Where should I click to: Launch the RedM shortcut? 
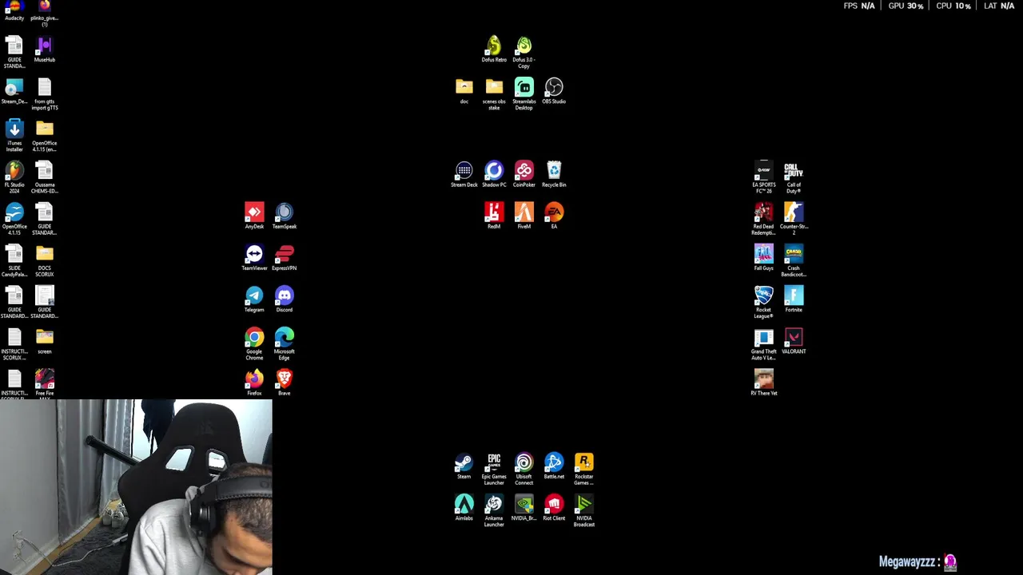pos(494,216)
